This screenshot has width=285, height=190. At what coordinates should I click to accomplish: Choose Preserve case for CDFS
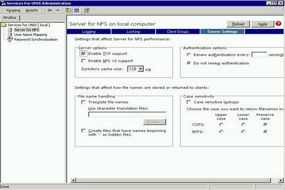click(x=265, y=124)
